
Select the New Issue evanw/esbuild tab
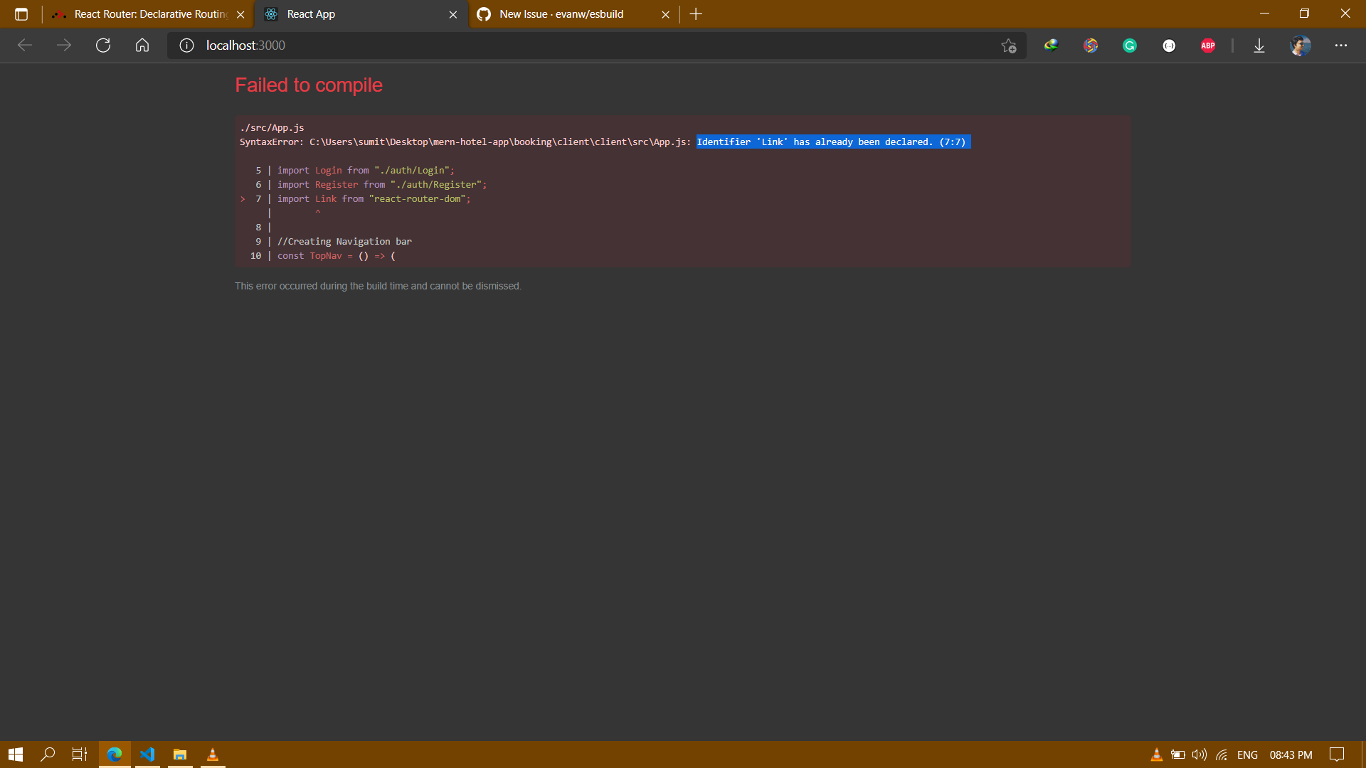562,14
